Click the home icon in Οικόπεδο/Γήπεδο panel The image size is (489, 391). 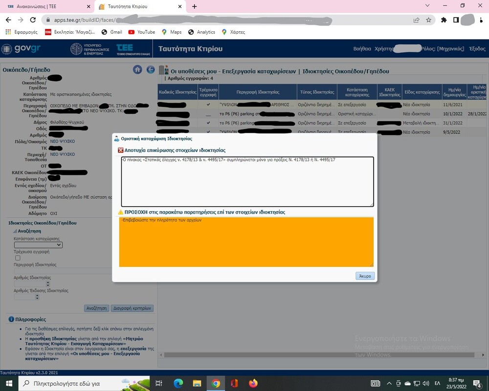tap(137, 69)
